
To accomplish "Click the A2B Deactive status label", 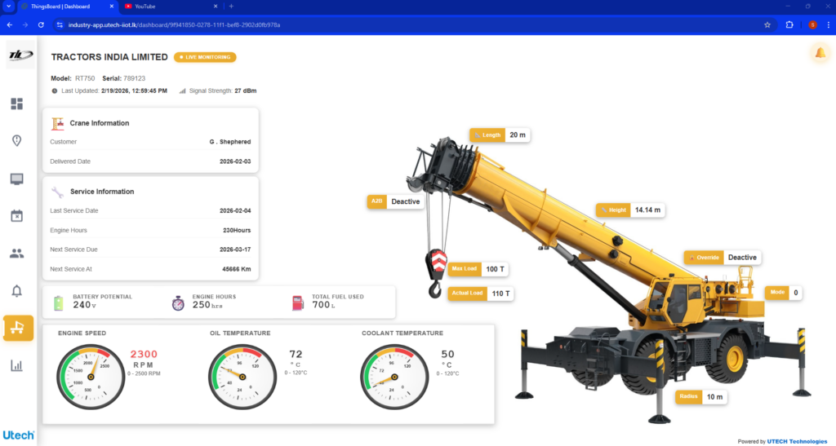I will click(396, 201).
